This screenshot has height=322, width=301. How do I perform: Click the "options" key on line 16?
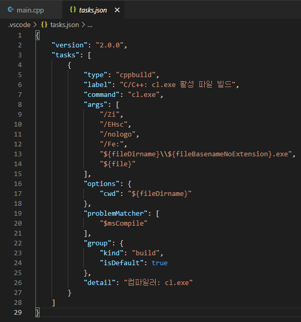coord(102,183)
